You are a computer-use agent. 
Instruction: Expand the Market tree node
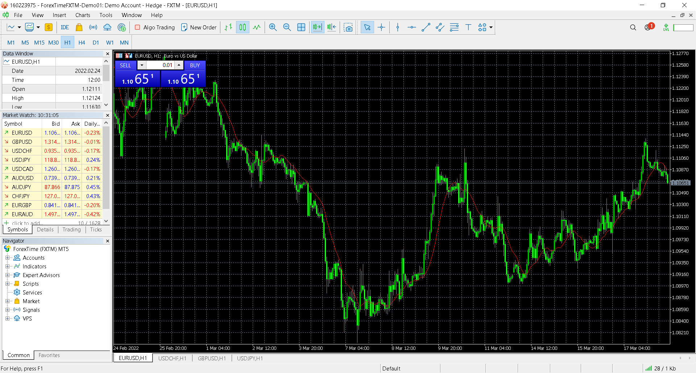7,301
